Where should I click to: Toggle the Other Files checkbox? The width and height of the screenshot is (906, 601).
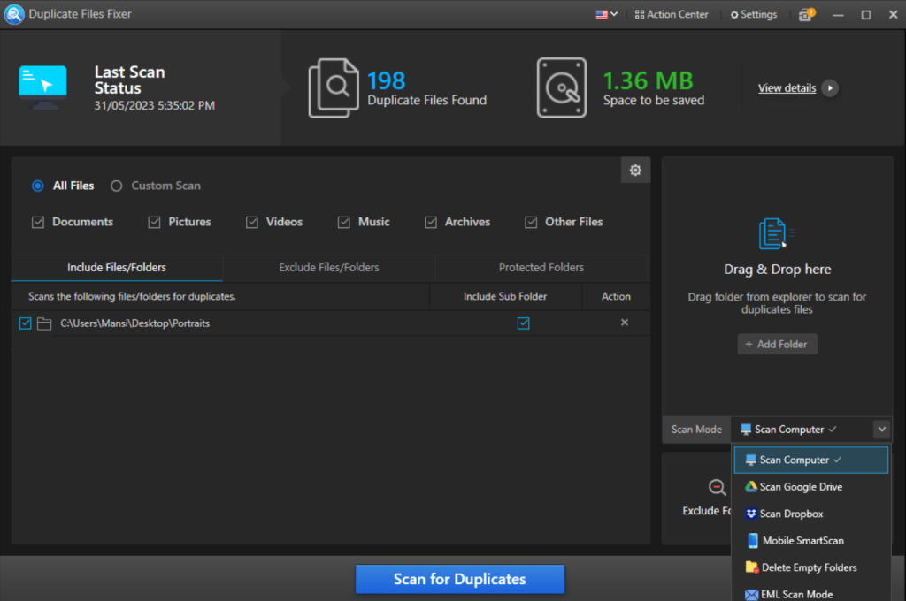[x=531, y=222]
